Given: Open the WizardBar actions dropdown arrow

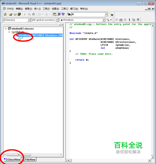Looking at the screenshot, I should [x=111, y=20].
